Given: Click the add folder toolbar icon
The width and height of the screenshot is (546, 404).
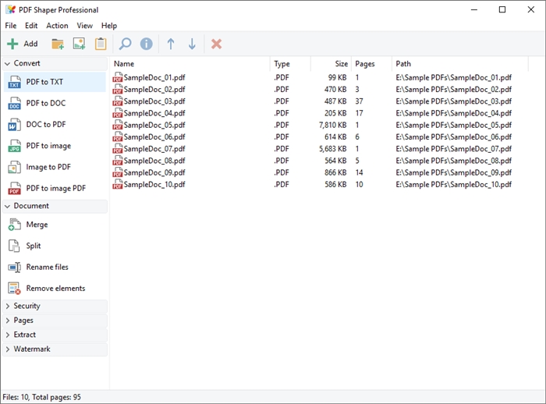Looking at the screenshot, I should coord(58,44).
